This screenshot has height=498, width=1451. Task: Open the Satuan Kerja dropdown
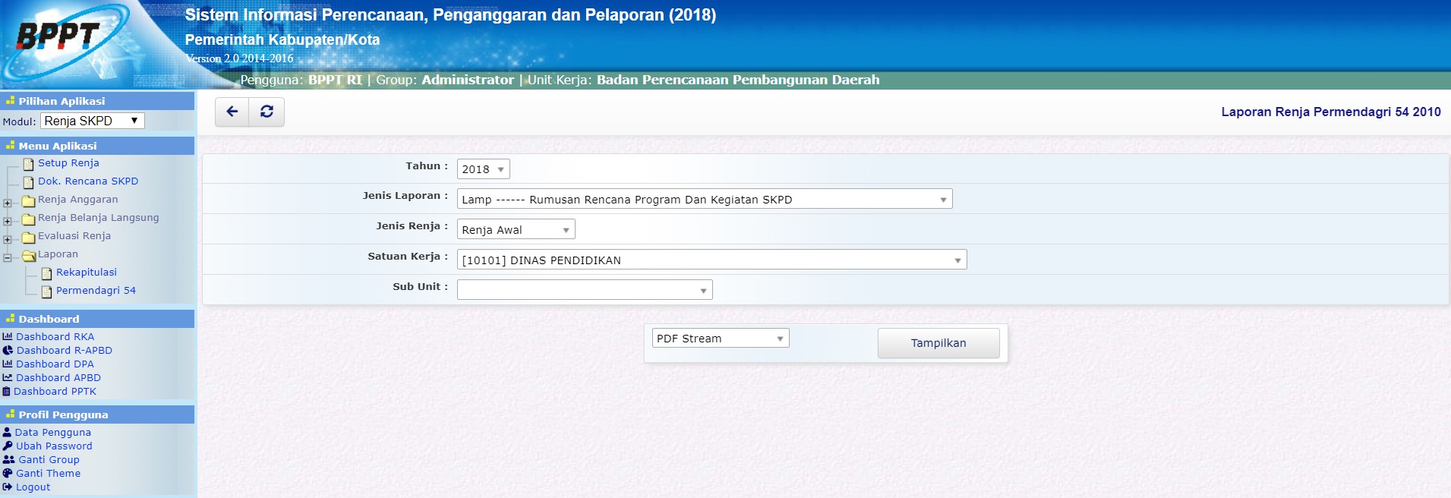[712, 260]
